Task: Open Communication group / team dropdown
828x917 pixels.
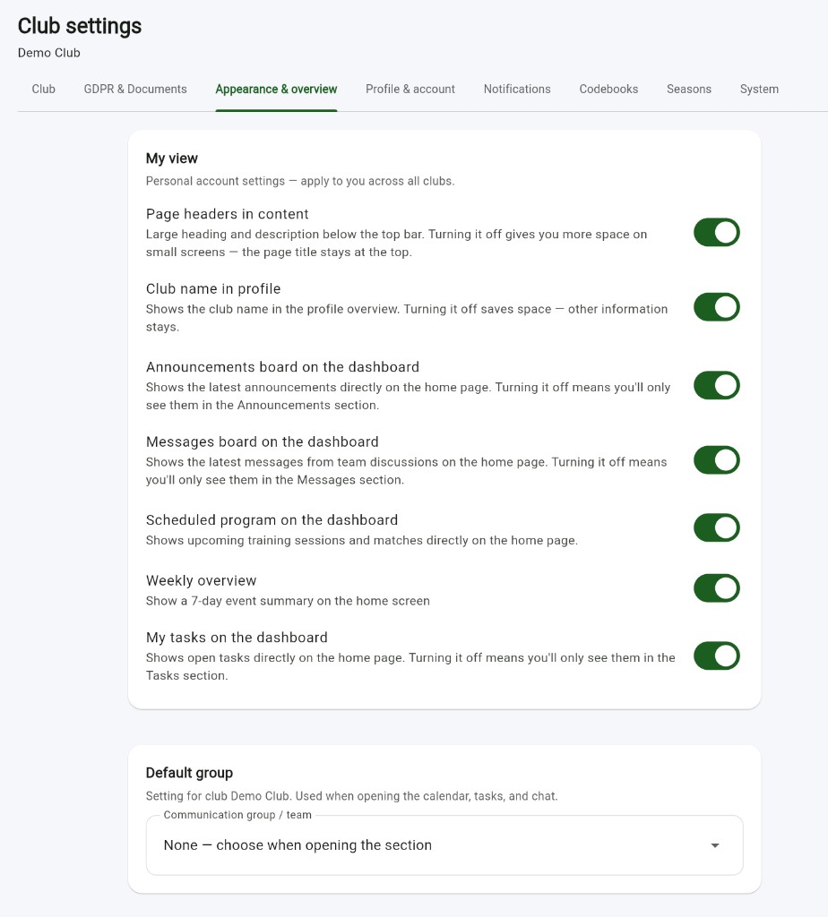Action: pos(444,845)
